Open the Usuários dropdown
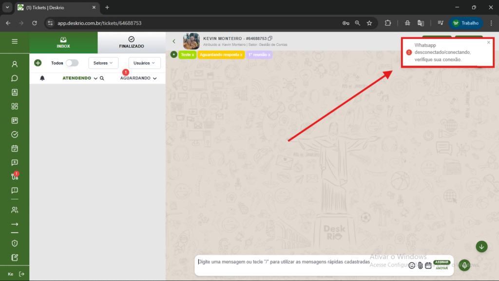Image resolution: width=499 pixels, height=281 pixels. pos(144,63)
